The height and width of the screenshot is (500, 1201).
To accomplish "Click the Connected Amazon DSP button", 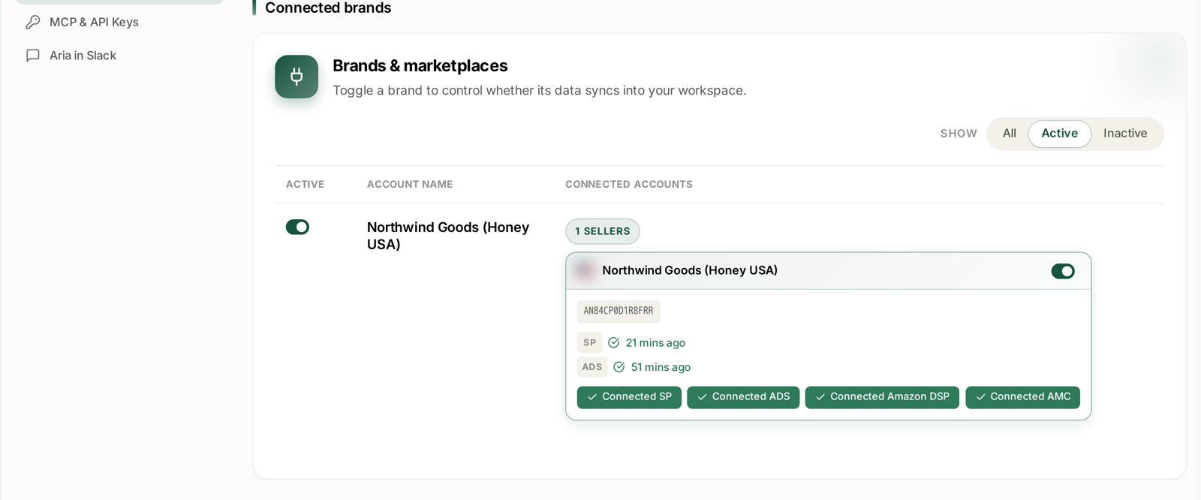I will pos(882,397).
